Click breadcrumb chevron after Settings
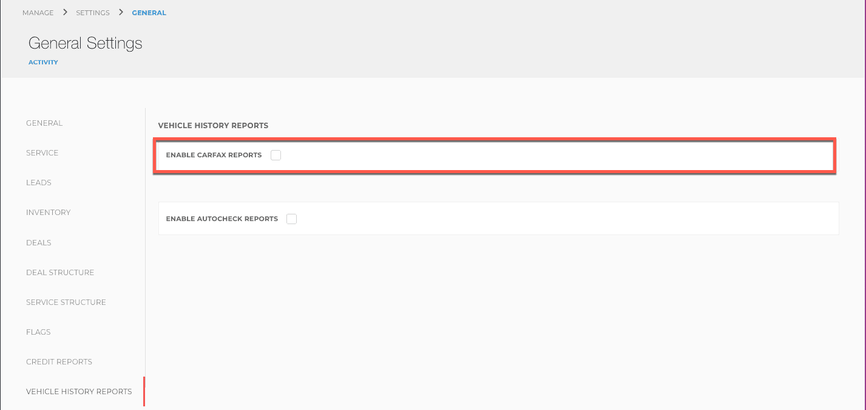This screenshot has width=866, height=410. point(121,12)
